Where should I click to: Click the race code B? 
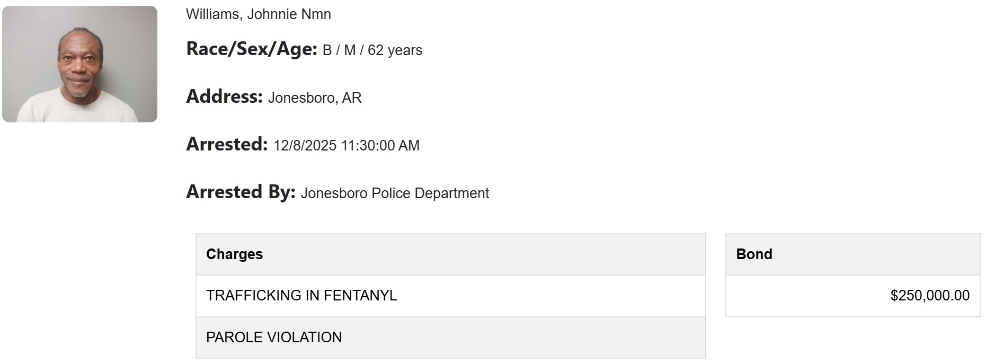point(327,50)
